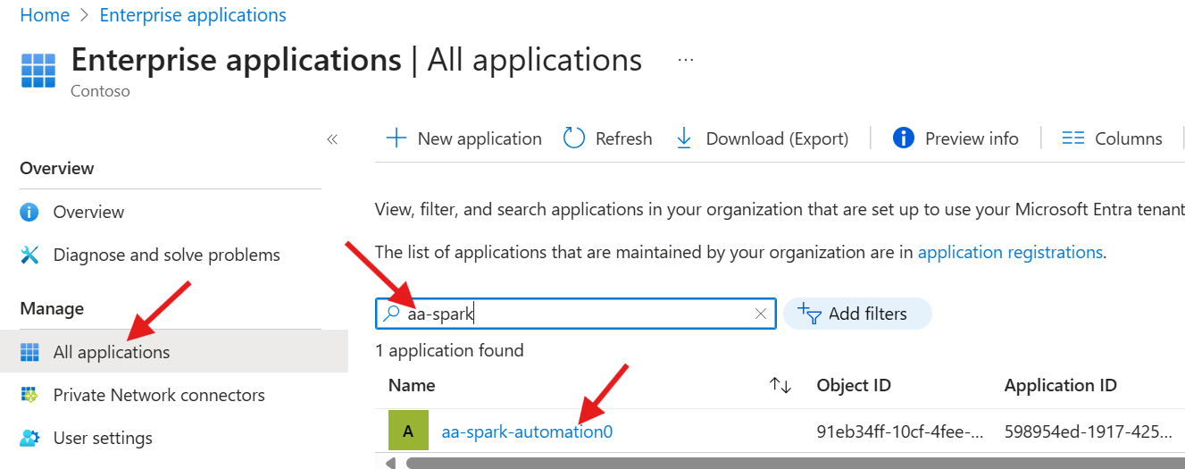Go to Private Network connectors
The height and width of the screenshot is (469, 1185).
159,395
